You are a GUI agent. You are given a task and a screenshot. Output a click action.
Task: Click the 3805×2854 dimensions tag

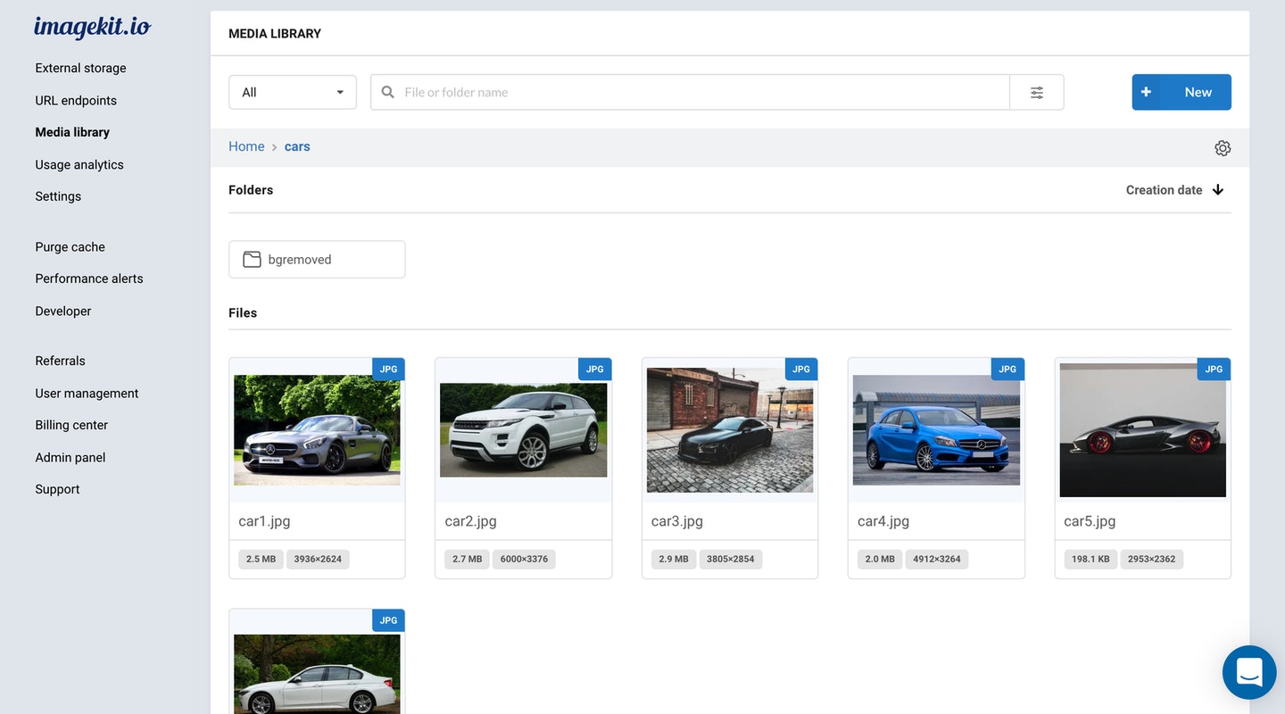pos(731,560)
